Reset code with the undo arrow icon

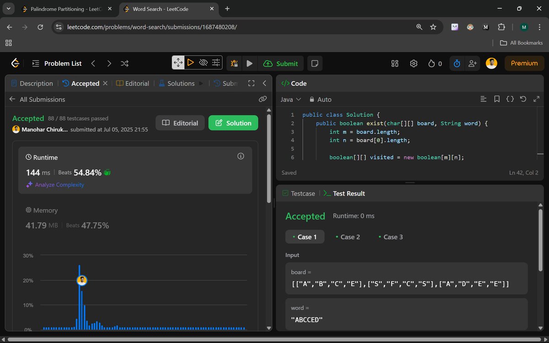[x=523, y=99]
